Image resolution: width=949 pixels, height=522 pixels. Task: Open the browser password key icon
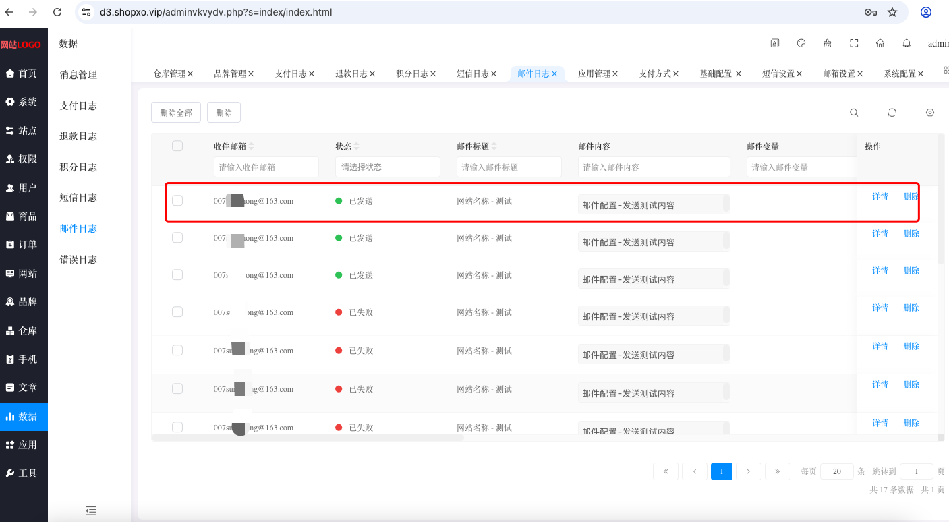(871, 12)
